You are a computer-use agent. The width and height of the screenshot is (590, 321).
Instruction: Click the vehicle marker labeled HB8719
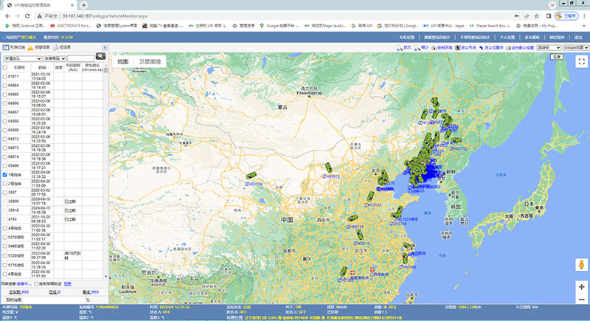click(x=353, y=218)
